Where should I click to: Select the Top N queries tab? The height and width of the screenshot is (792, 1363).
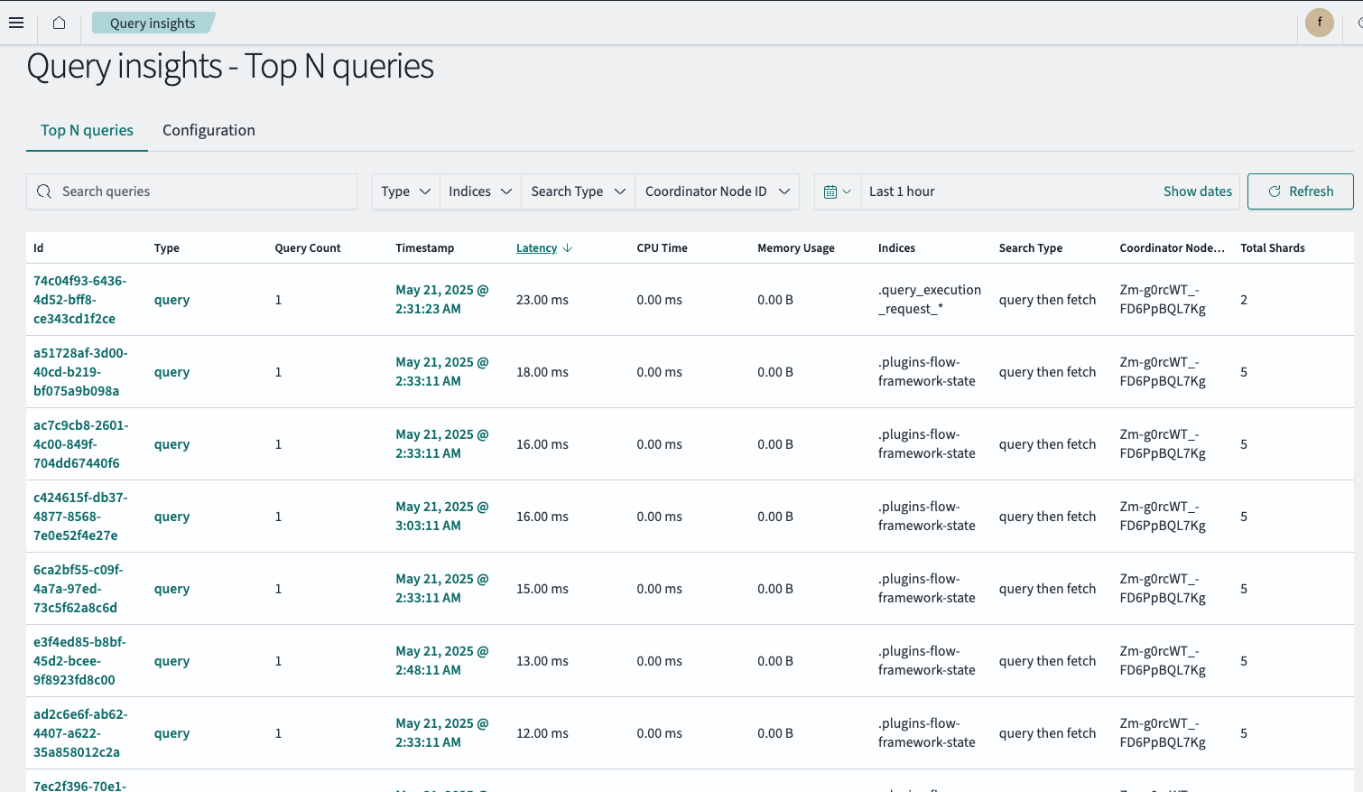coord(87,130)
